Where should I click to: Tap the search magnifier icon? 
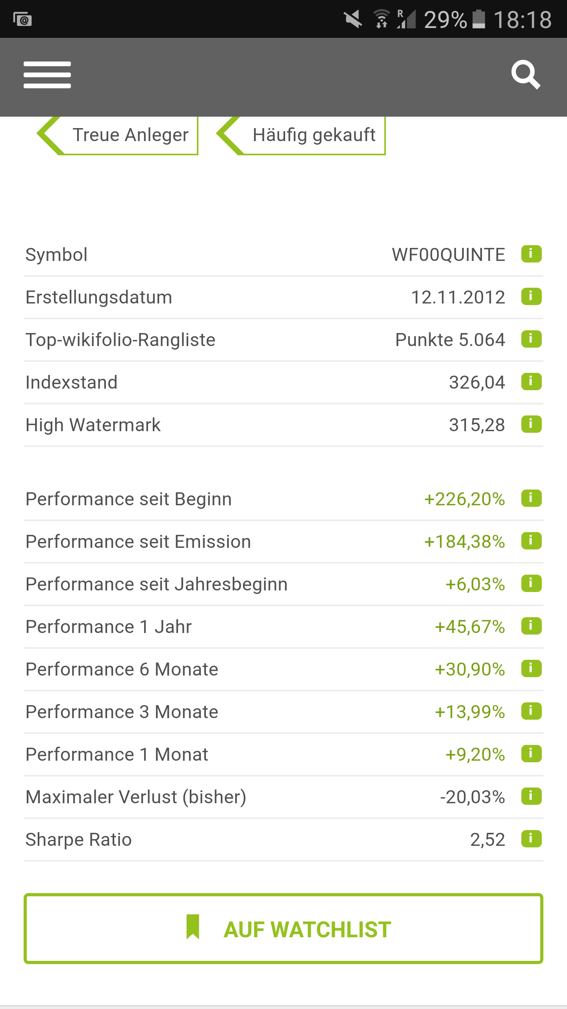(526, 75)
